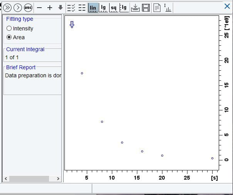The image size is (233, 195).
Task: Click the plus icon in toolbar
Action: click(x=49, y=8)
